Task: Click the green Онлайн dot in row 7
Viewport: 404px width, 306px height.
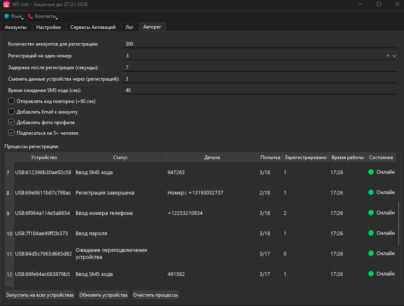Action: coord(371,172)
